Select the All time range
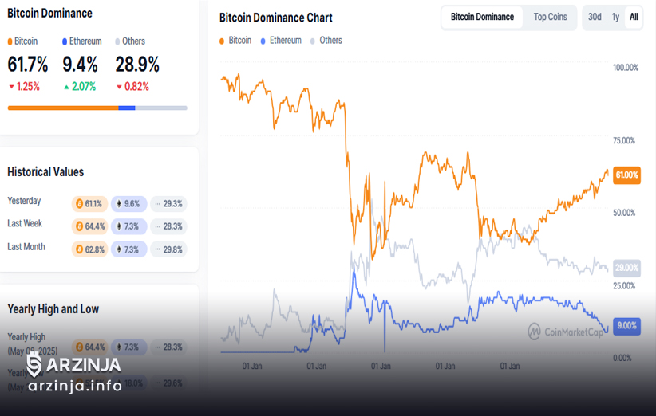Viewport: 656px width, 416px height. click(x=634, y=17)
